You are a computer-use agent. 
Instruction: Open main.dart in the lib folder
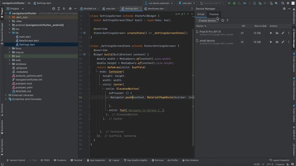[25, 37]
